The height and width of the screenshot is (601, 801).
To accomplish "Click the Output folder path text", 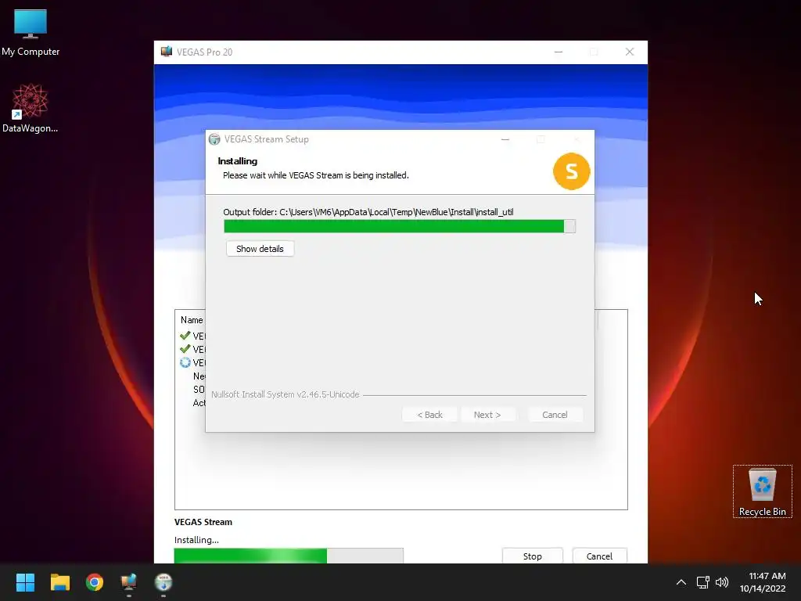I will coord(368,212).
